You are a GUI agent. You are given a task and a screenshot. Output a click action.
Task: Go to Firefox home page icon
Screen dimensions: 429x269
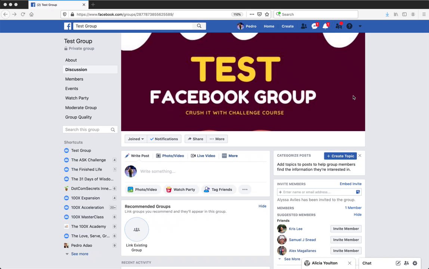pyautogui.click(x=31, y=14)
